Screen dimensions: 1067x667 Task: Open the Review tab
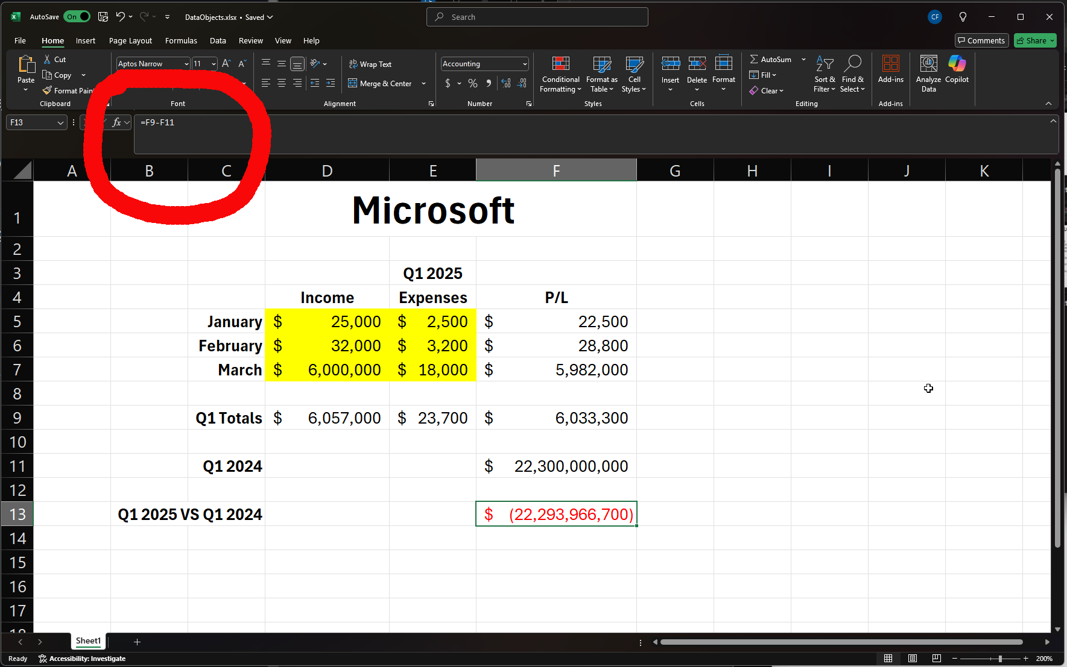250,40
